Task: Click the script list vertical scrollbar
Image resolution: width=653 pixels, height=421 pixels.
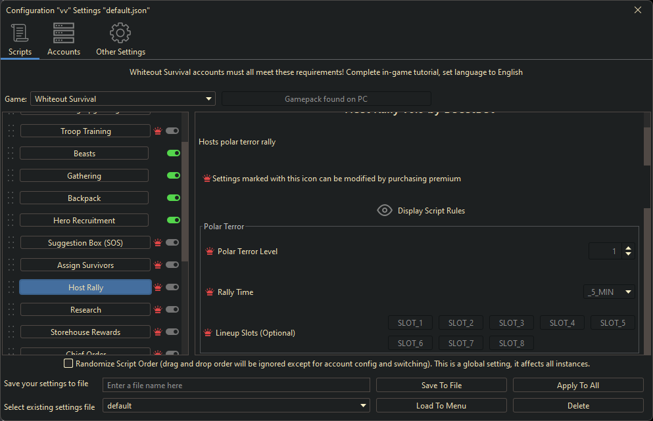Action: [x=185, y=202]
